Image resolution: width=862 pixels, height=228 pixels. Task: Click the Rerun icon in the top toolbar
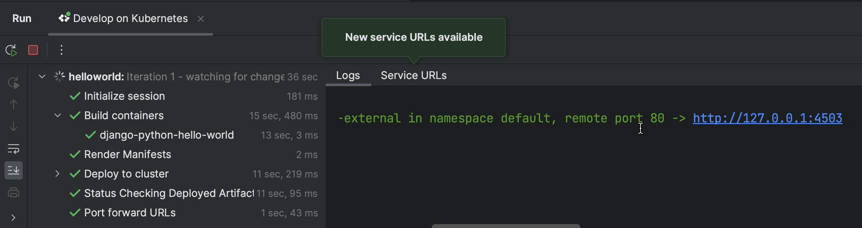coord(11,50)
